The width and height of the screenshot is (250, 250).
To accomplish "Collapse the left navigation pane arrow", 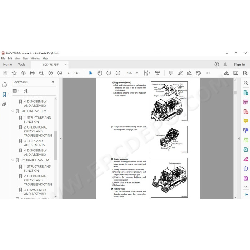I will [61, 139].
